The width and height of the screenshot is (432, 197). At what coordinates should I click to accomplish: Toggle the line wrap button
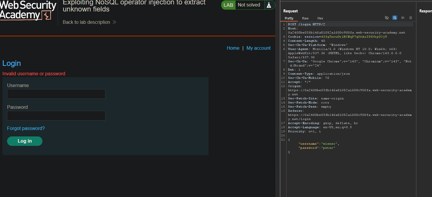395,18
